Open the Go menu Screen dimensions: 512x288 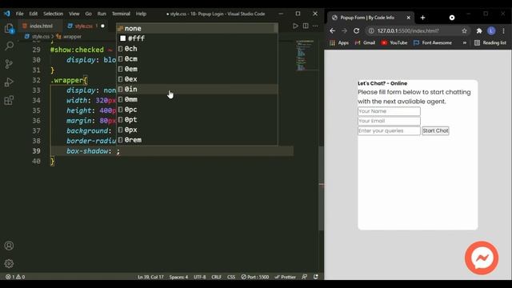89,14
